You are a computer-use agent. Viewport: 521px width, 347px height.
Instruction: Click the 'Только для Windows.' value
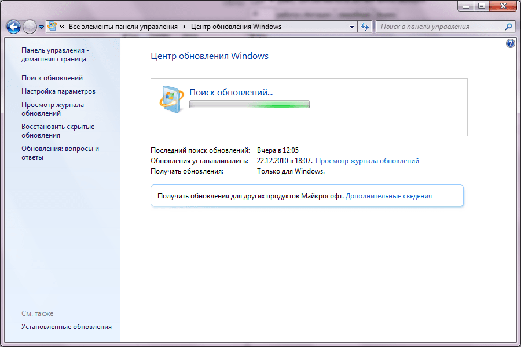[x=291, y=171]
